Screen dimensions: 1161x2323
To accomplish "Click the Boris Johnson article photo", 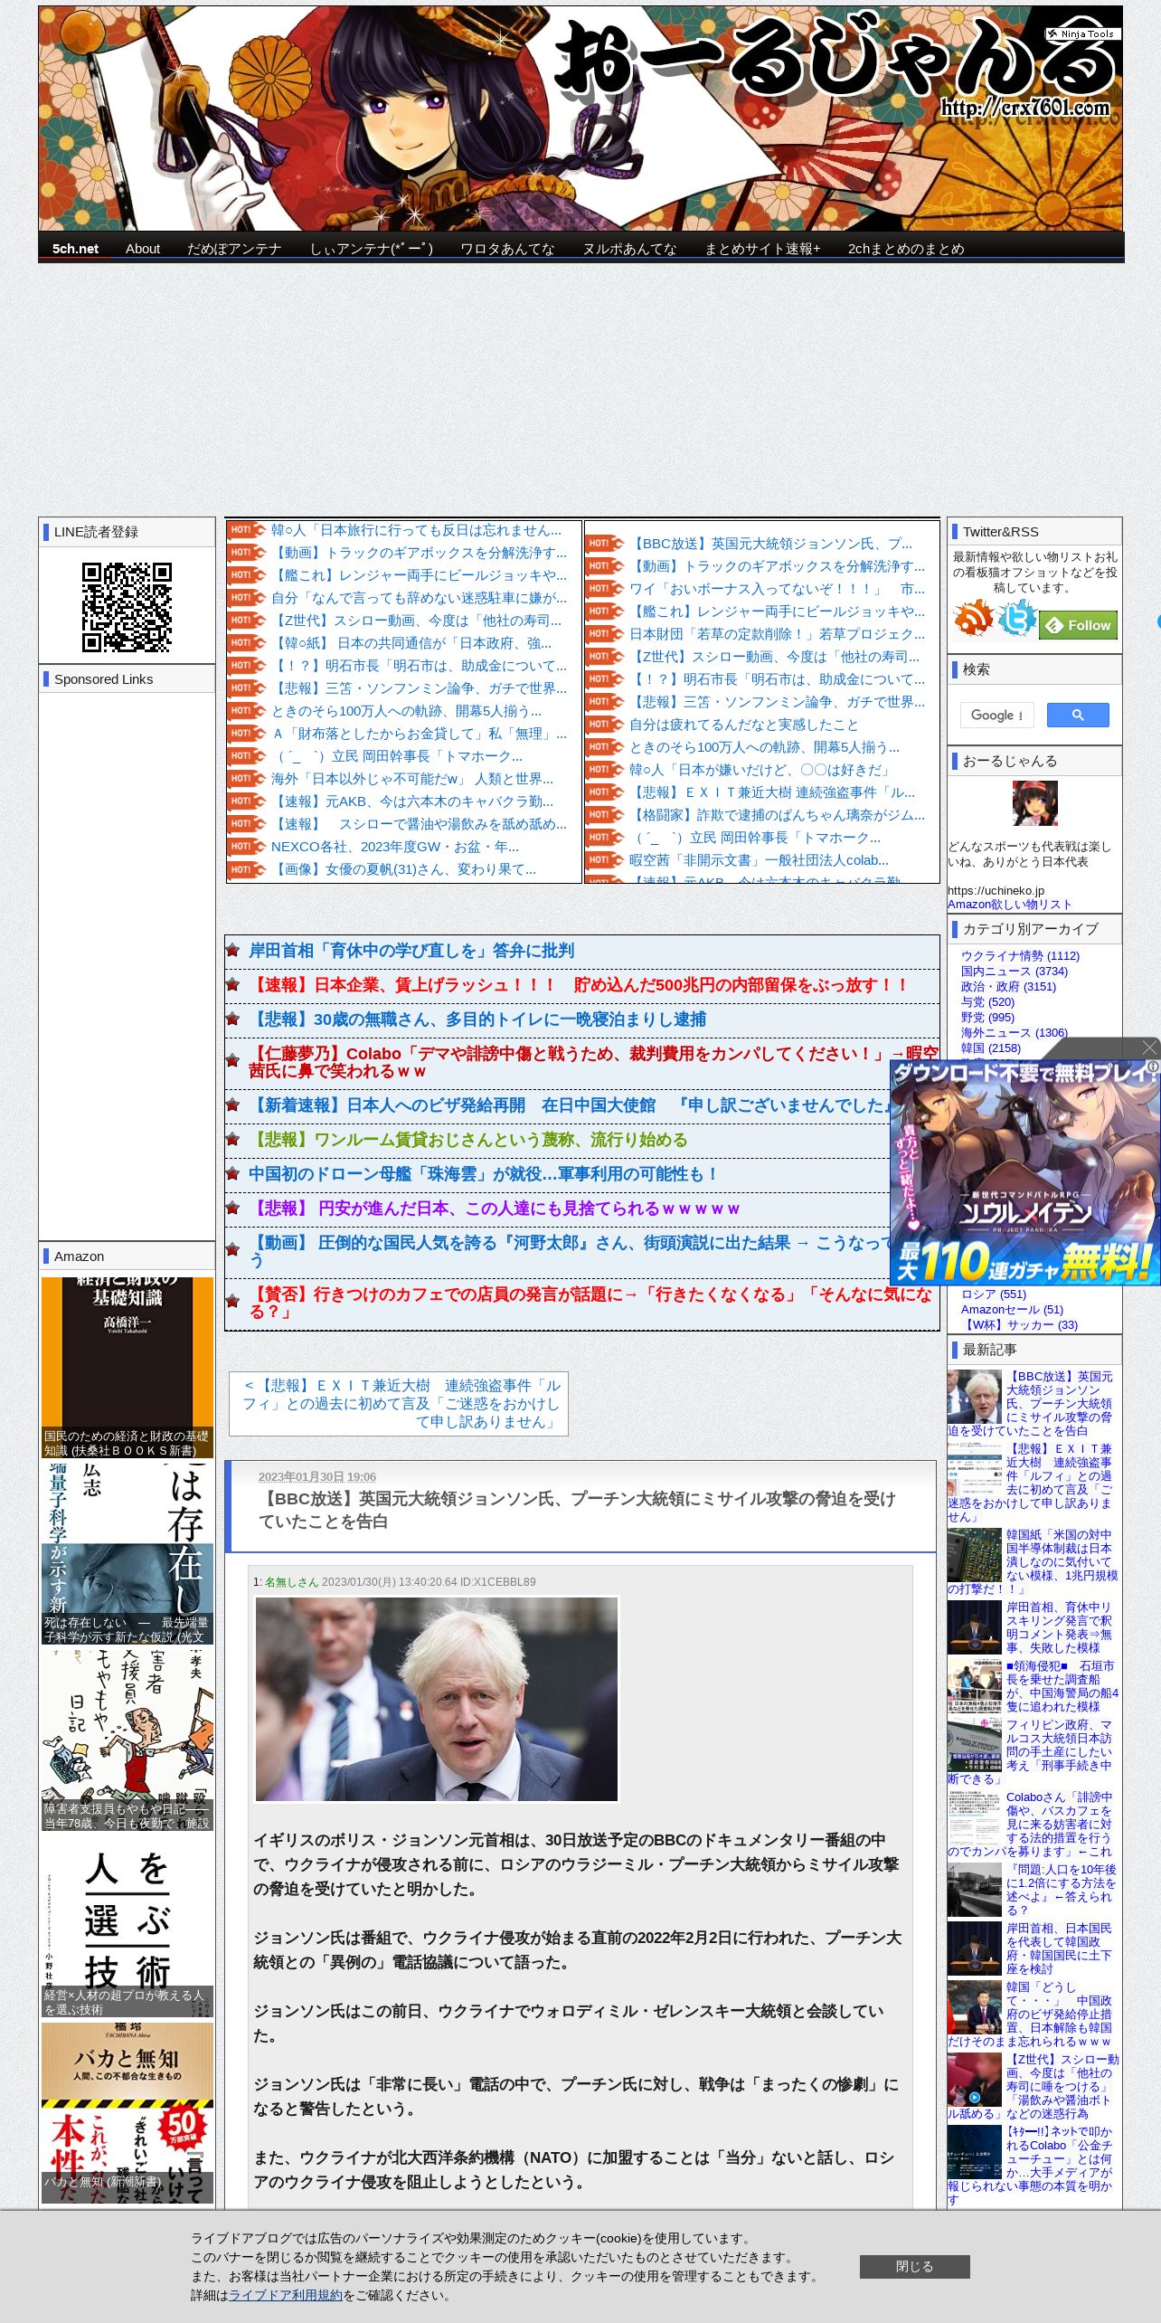I will (x=437, y=1699).
